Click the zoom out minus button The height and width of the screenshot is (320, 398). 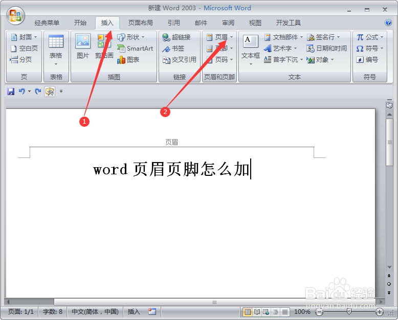pyautogui.click(x=319, y=312)
